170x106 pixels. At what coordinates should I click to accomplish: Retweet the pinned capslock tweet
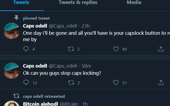coord(71,49)
